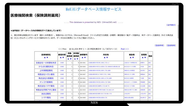This screenshot has height=106, width=188.
Task: Sort 医療機関名 column ascending with up arrow
Action: click(x=45, y=58)
